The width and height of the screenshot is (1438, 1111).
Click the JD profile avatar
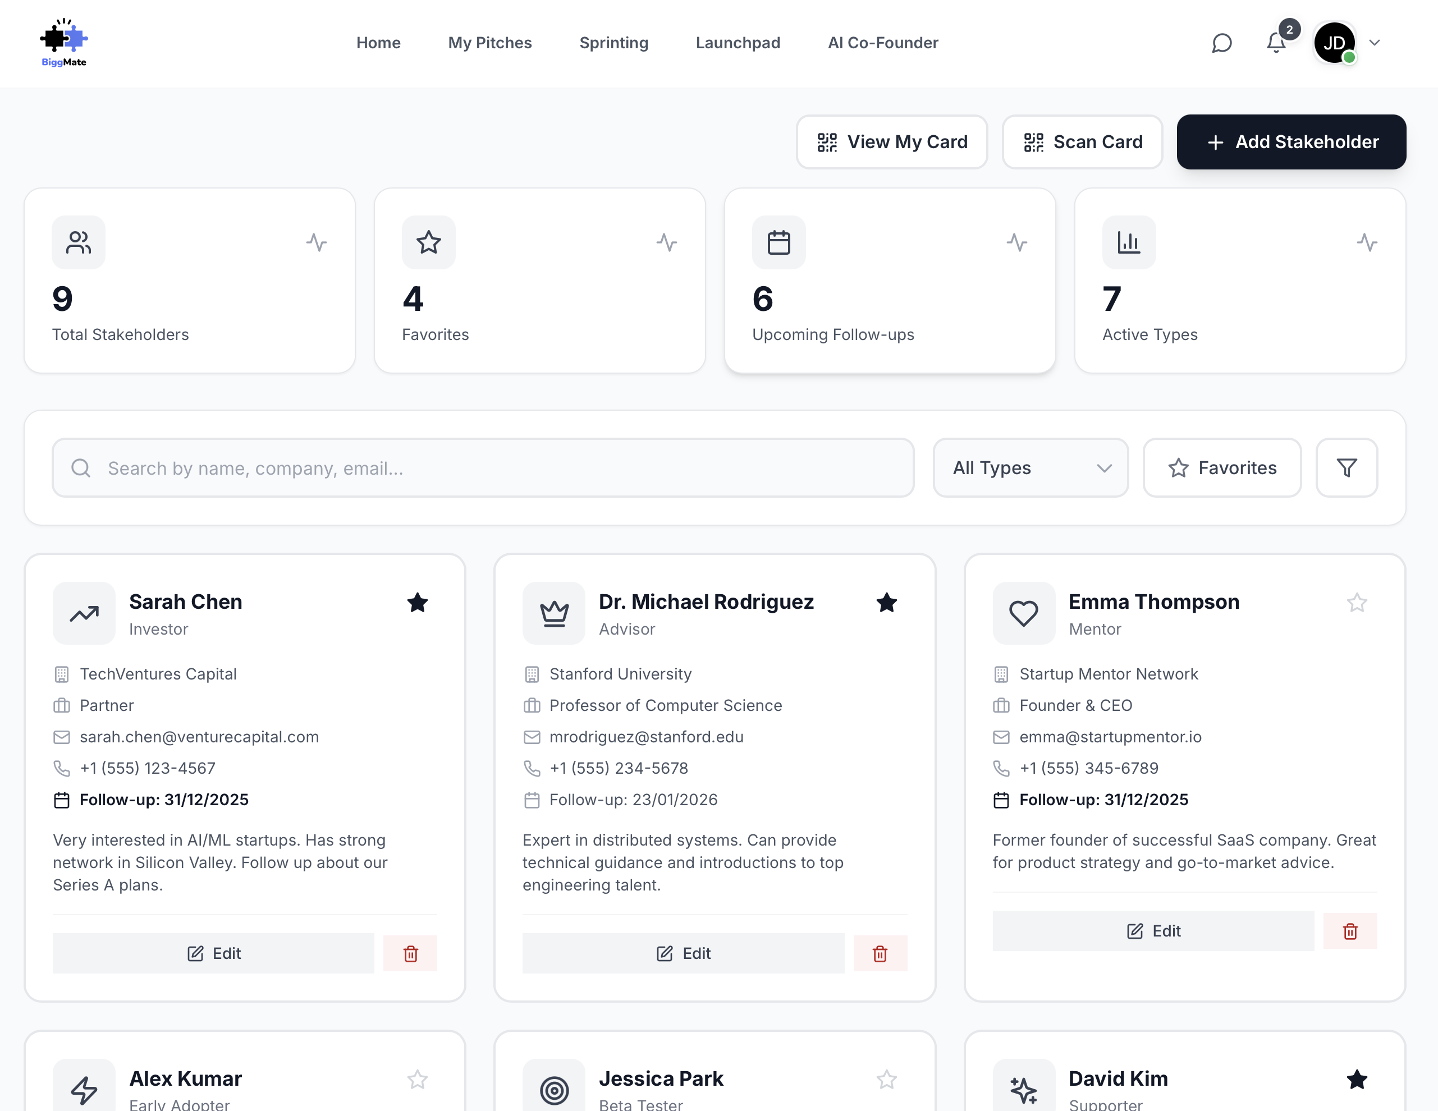tap(1334, 43)
